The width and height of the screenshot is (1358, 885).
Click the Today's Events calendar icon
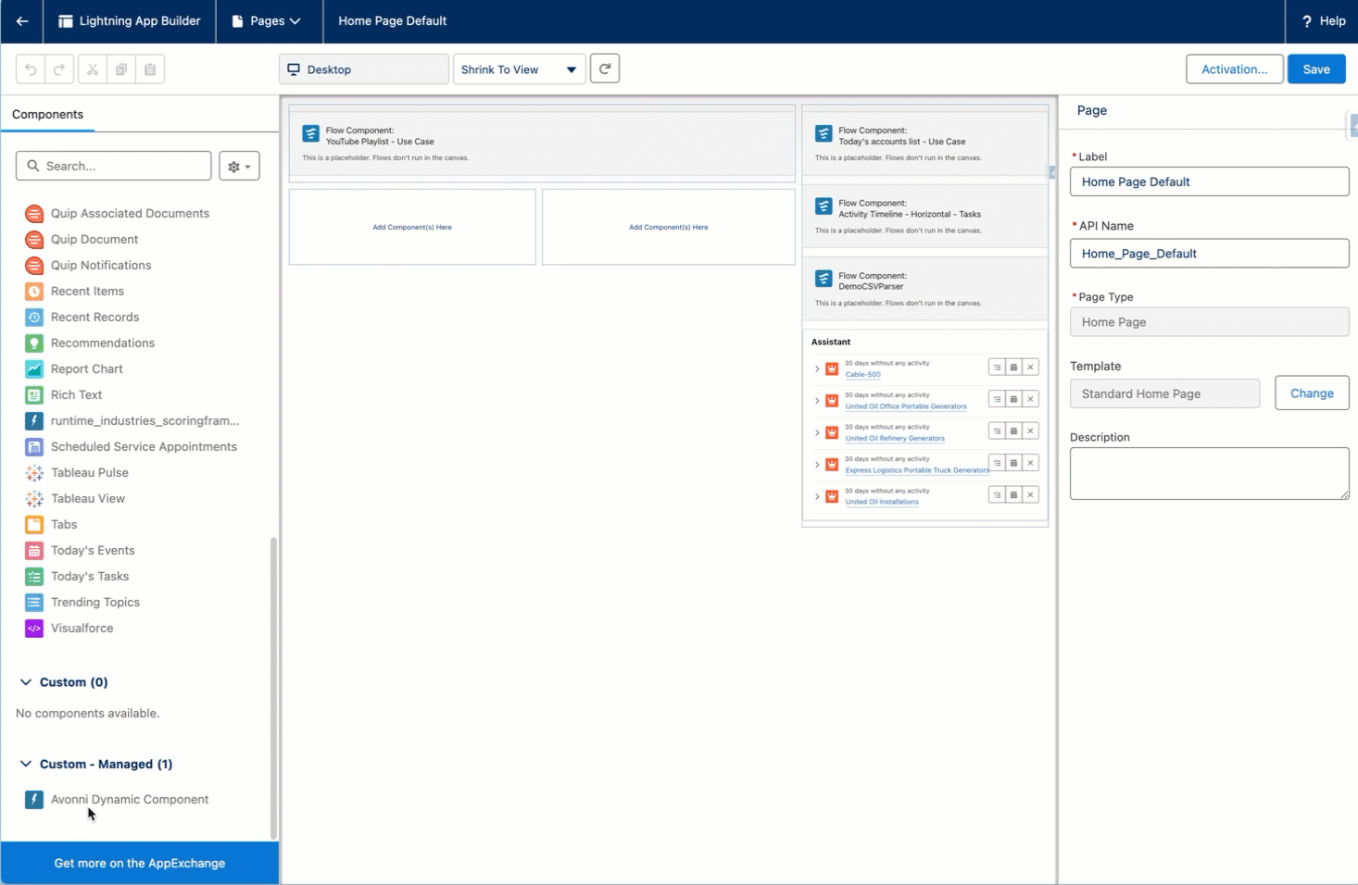pos(34,551)
